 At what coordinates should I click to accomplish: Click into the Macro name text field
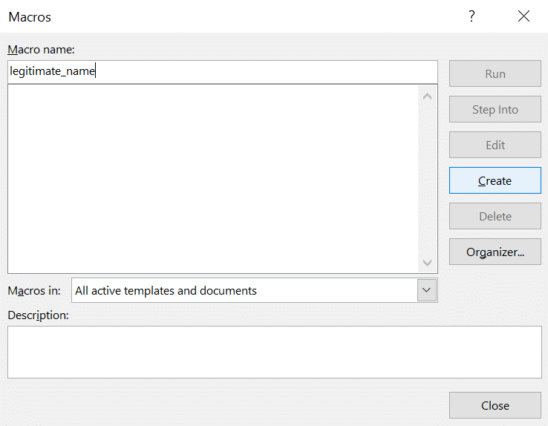tap(223, 72)
